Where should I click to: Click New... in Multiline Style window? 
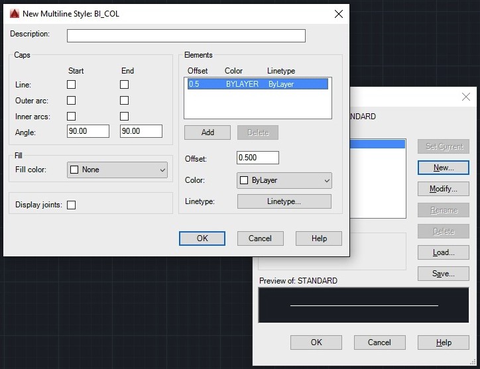(x=444, y=168)
